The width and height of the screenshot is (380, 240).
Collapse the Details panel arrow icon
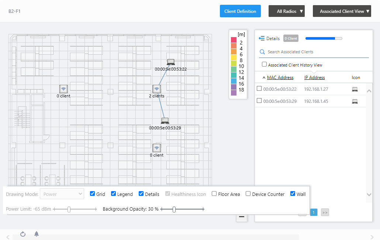[262, 38]
